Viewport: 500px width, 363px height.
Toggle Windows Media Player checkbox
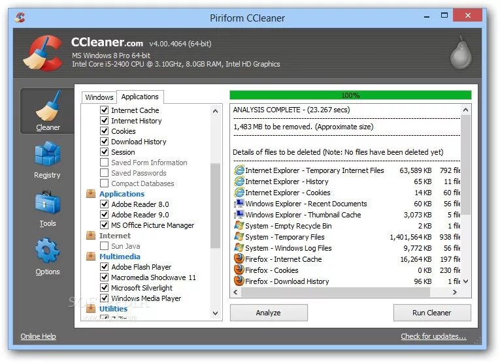[x=105, y=298]
